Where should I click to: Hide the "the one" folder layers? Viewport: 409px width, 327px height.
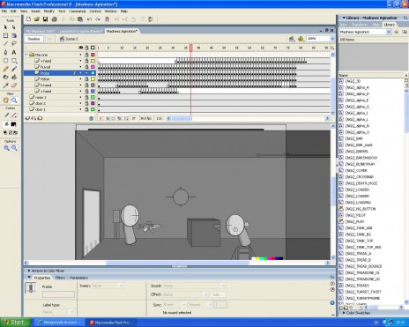80,55
